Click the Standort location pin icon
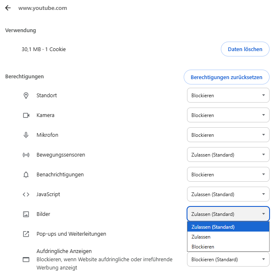Viewport: 277px width, 274px height. coord(26,96)
